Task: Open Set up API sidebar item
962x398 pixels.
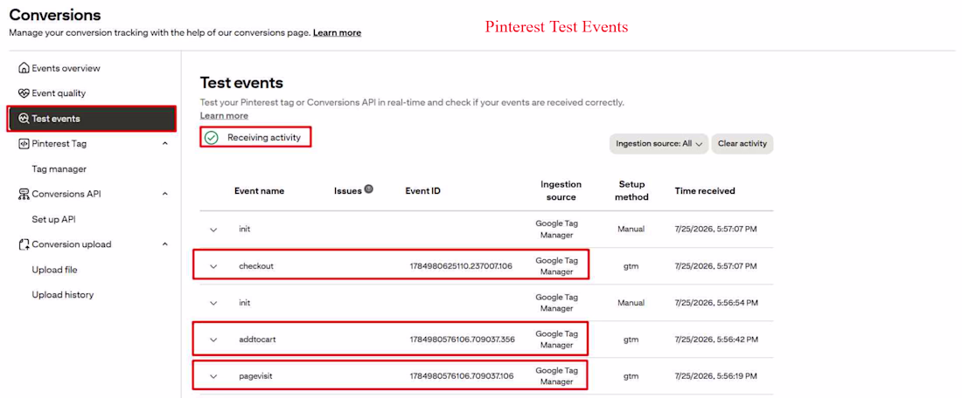Action: pos(53,219)
